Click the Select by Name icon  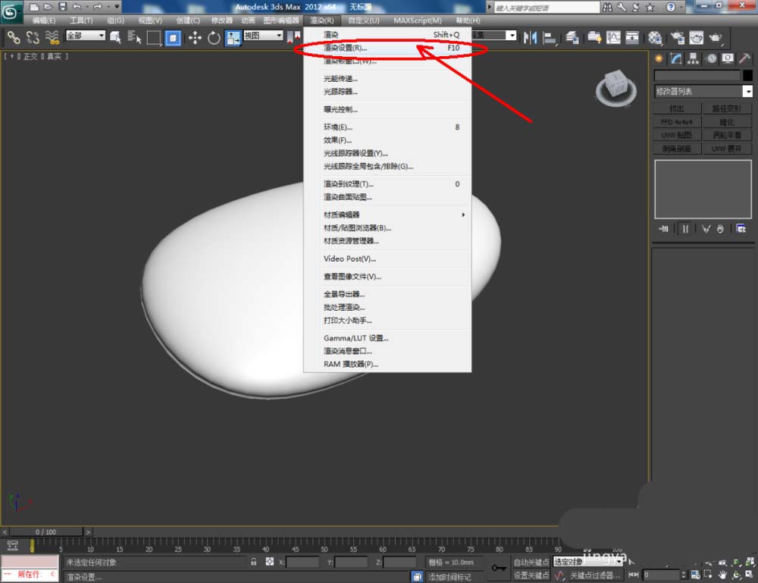[x=135, y=37]
